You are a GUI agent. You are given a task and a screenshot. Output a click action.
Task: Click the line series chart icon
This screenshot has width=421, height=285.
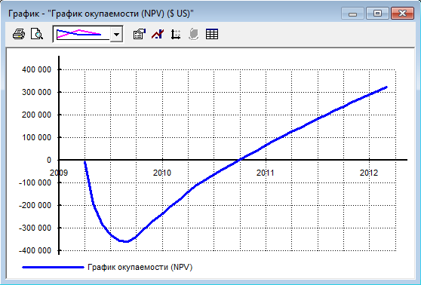[158, 35]
